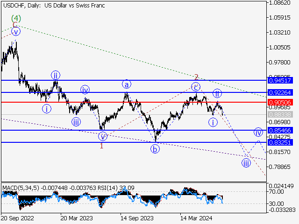Select the blue horizontal line at 0.83251
The width and height of the screenshot is (299, 224).
click(134, 142)
